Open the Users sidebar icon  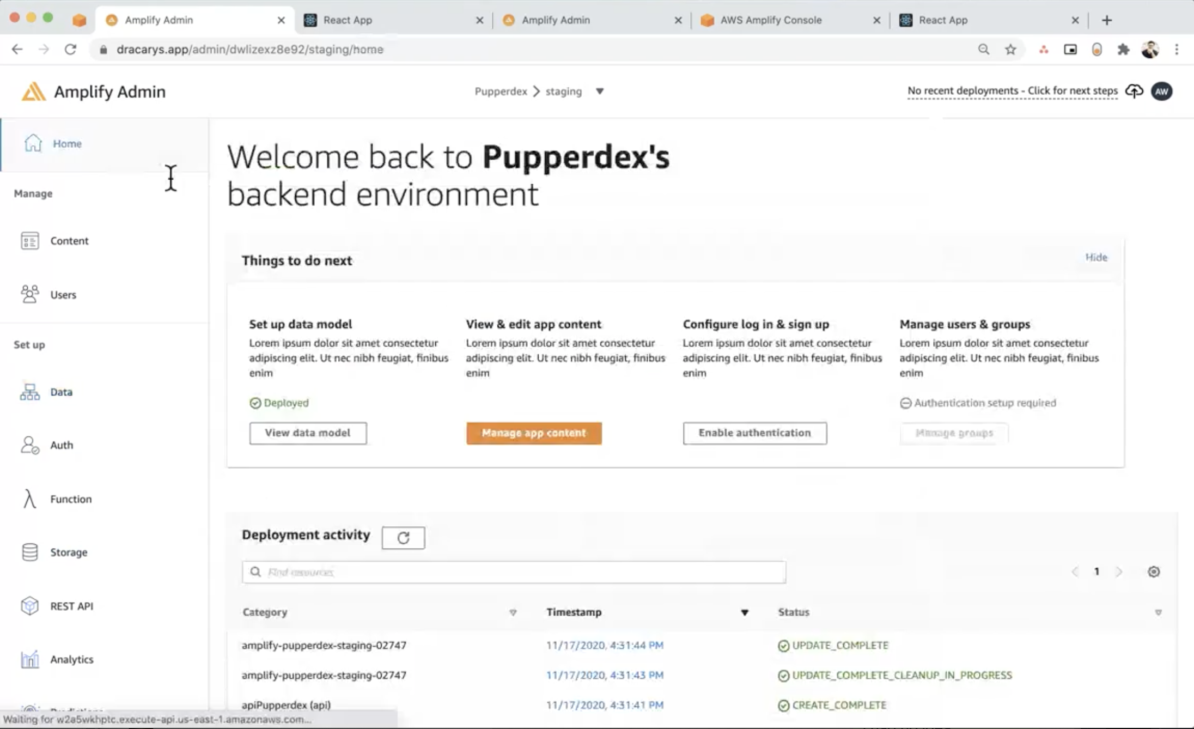(29, 294)
